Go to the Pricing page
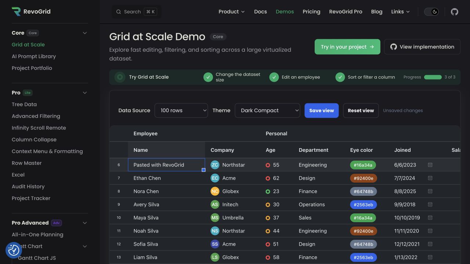Image resolution: width=470 pixels, height=264 pixels. [x=311, y=12]
